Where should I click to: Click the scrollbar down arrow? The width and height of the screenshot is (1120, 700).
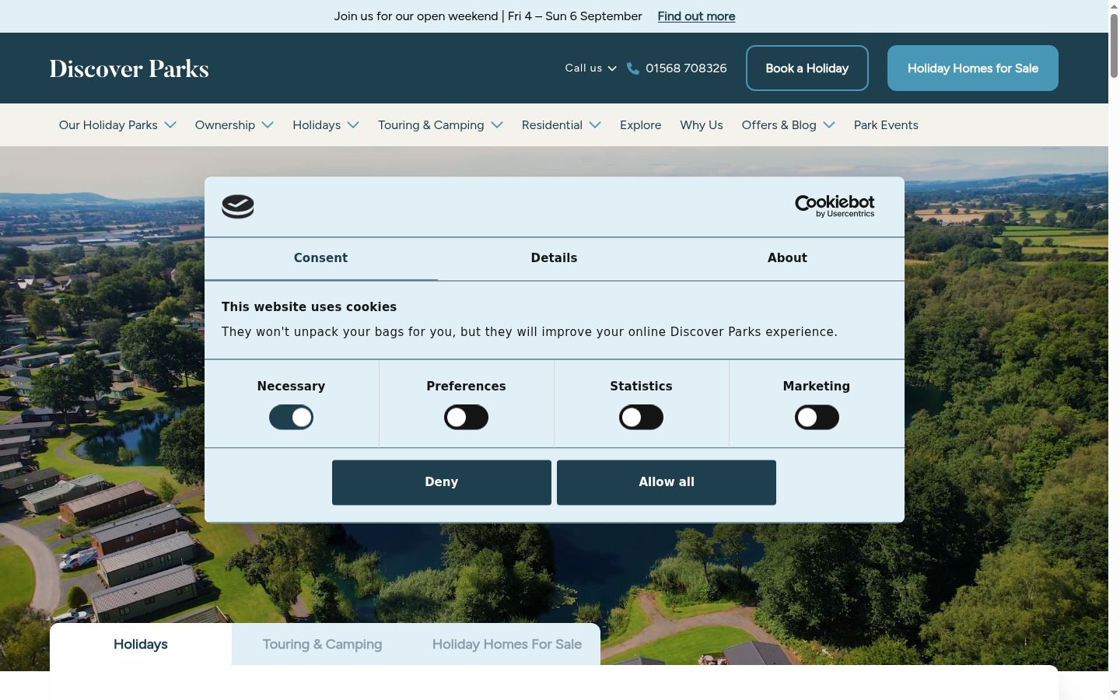tap(1114, 693)
